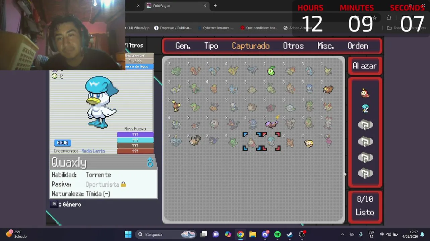Select Snivy in the starter grid

[x=195, y=107]
